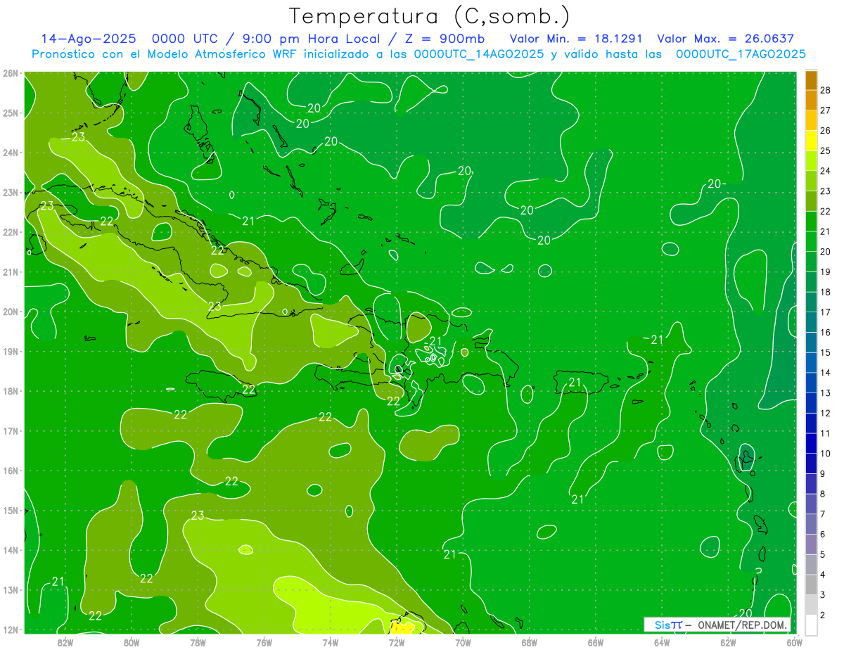The width and height of the screenshot is (844, 652).
Task: Click the blue colorbar swatch between 13 and 14
Action: 811,383
